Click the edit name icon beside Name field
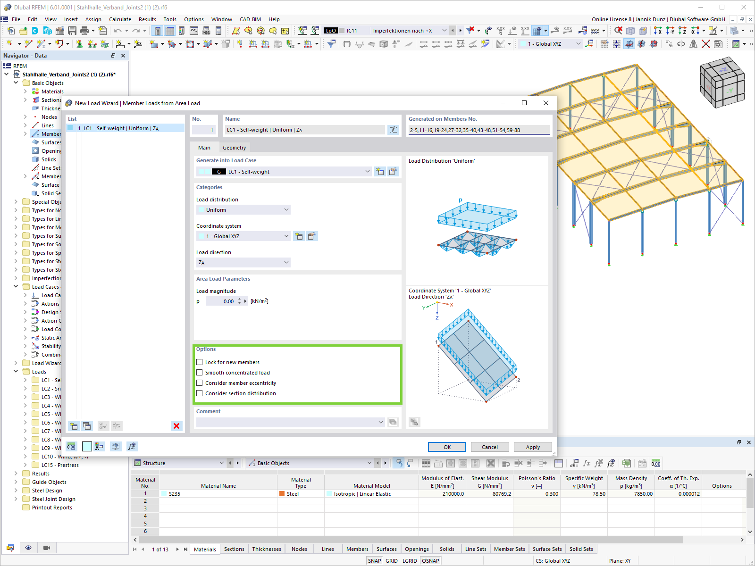Viewport: 755px width, 566px height. (x=393, y=130)
